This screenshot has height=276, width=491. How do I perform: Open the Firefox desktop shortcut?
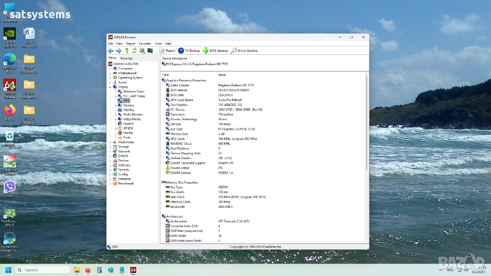10,111
